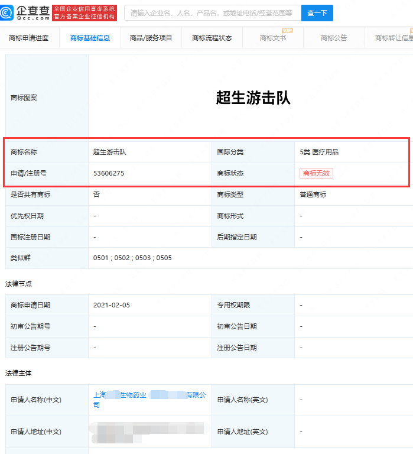The image size is (413, 454).
Task: Click the Qcc.com logo icon
Action: tap(6, 13)
